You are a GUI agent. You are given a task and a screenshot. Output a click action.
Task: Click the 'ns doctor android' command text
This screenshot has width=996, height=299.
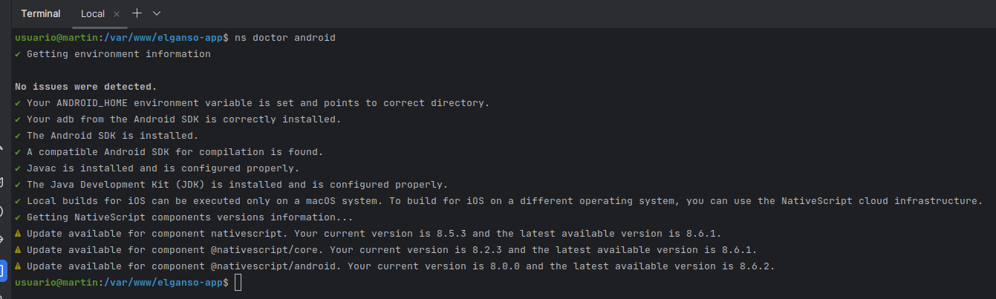click(285, 38)
